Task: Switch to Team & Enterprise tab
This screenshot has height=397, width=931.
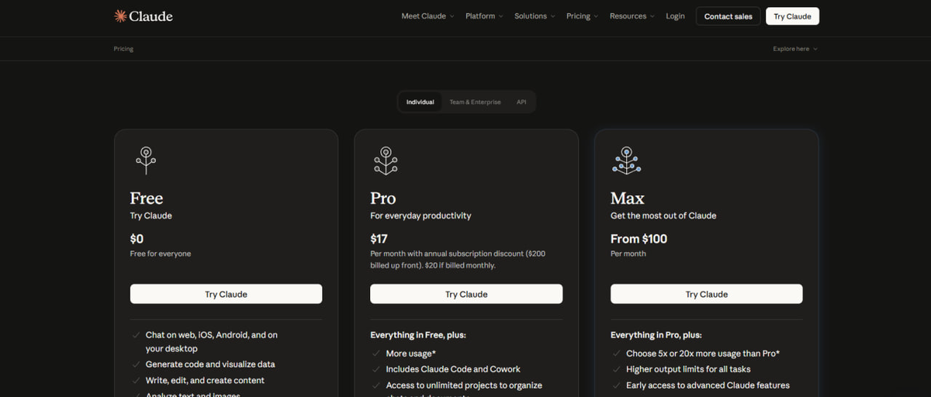Action: (x=475, y=102)
